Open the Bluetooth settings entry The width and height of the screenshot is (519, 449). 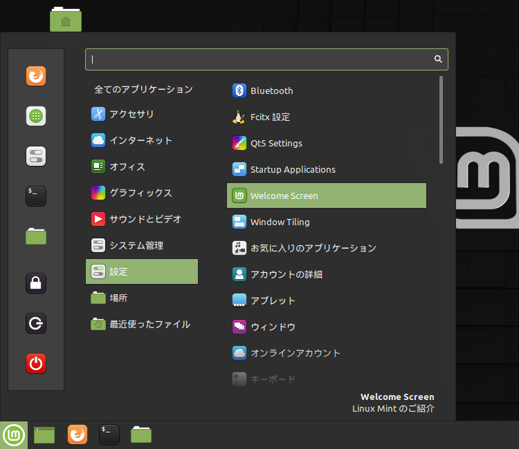[327, 90]
